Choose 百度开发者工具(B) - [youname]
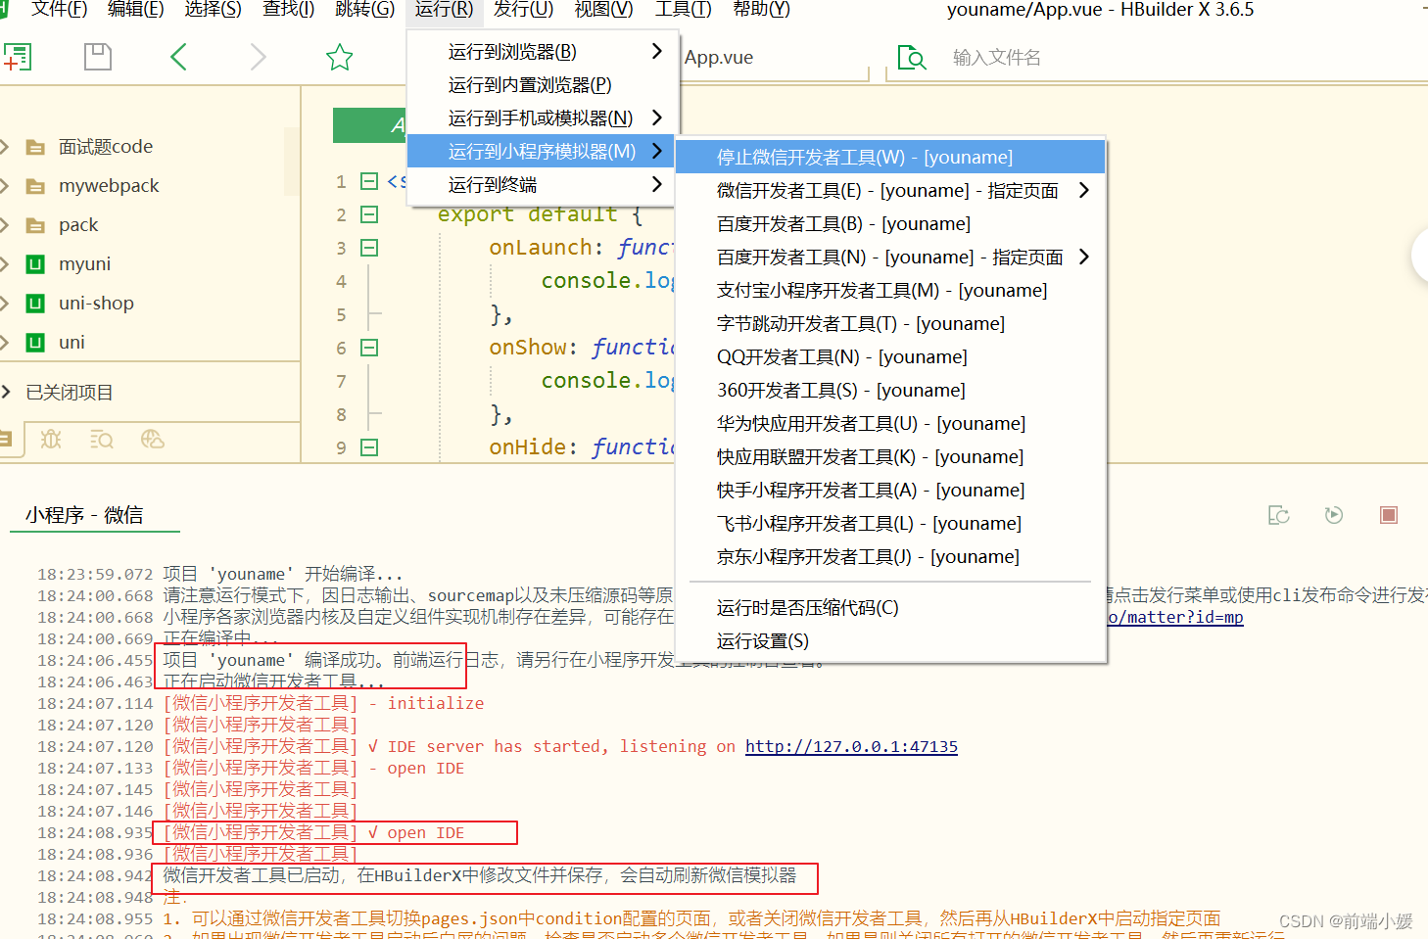The height and width of the screenshot is (939, 1428). (890, 224)
